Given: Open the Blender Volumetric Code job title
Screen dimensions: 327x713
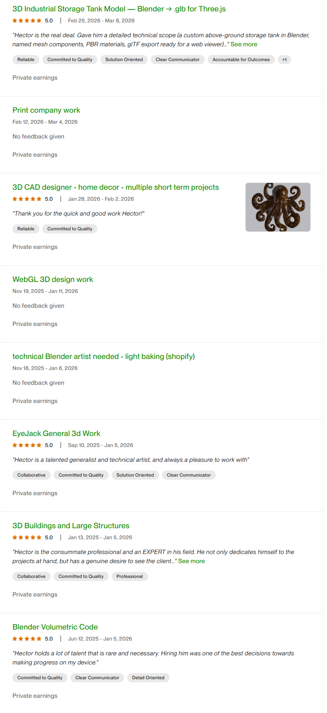Looking at the screenshot, I should (55, 627).
